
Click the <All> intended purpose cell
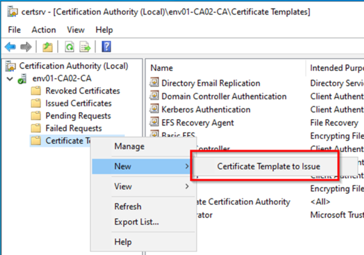click(x=320, y=202)
